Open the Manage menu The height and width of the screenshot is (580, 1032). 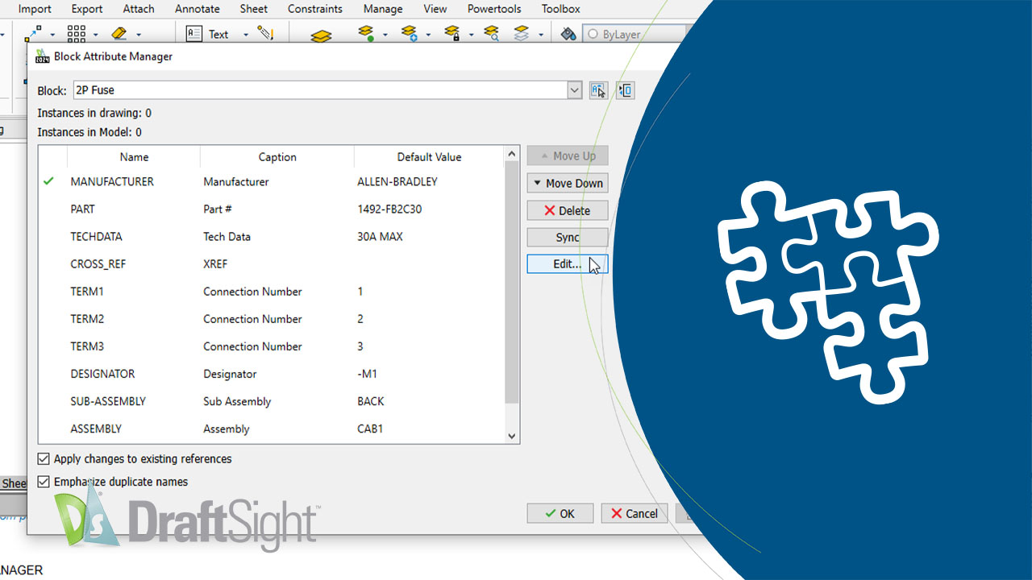(383, 9)
